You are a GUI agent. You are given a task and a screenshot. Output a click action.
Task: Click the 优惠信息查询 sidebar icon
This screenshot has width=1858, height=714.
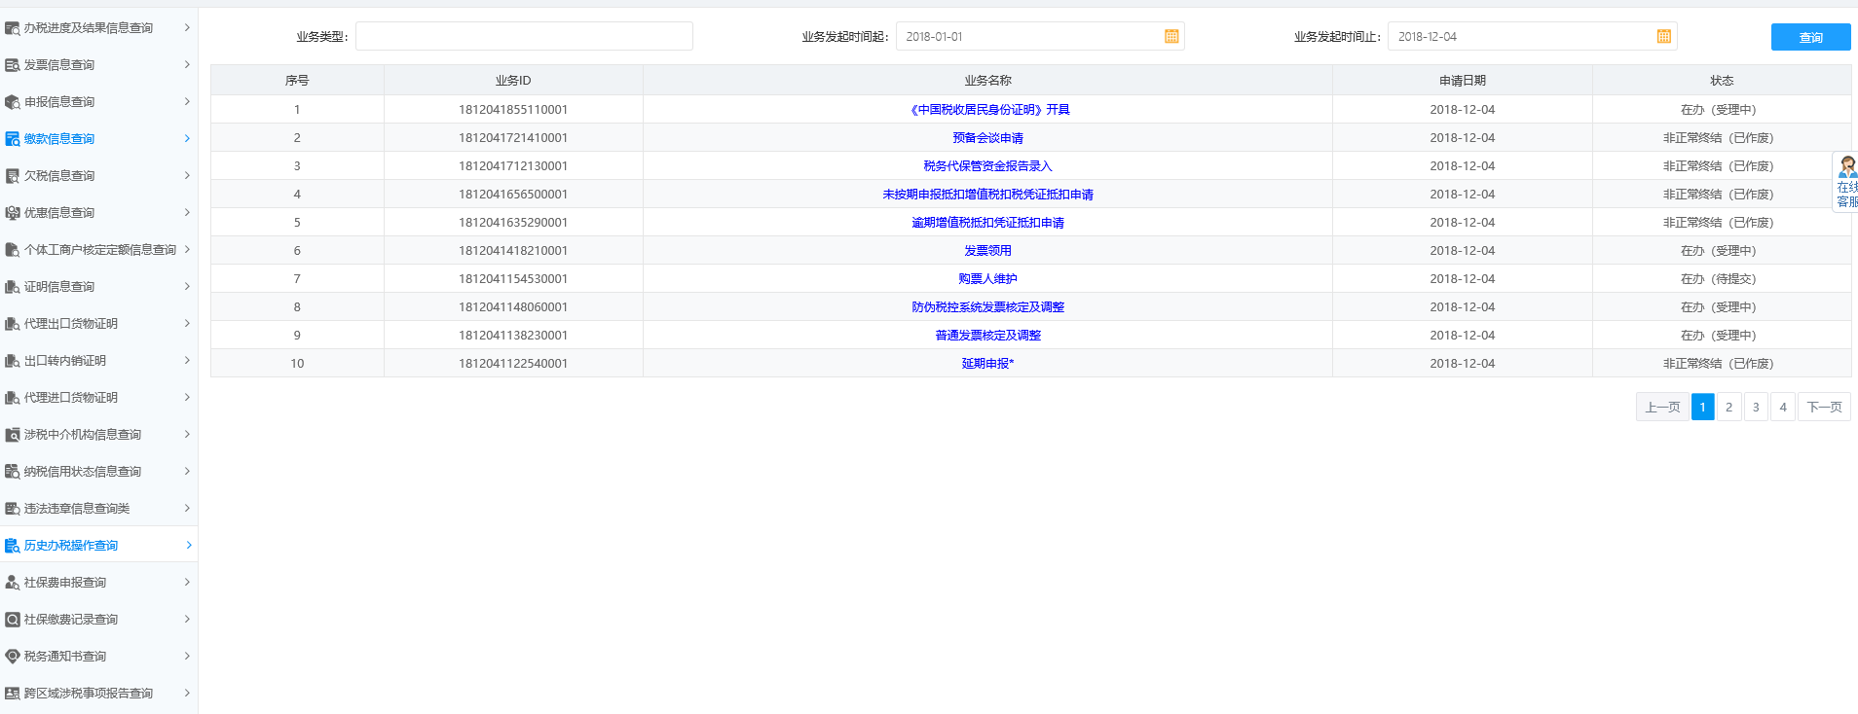[12, 213]
